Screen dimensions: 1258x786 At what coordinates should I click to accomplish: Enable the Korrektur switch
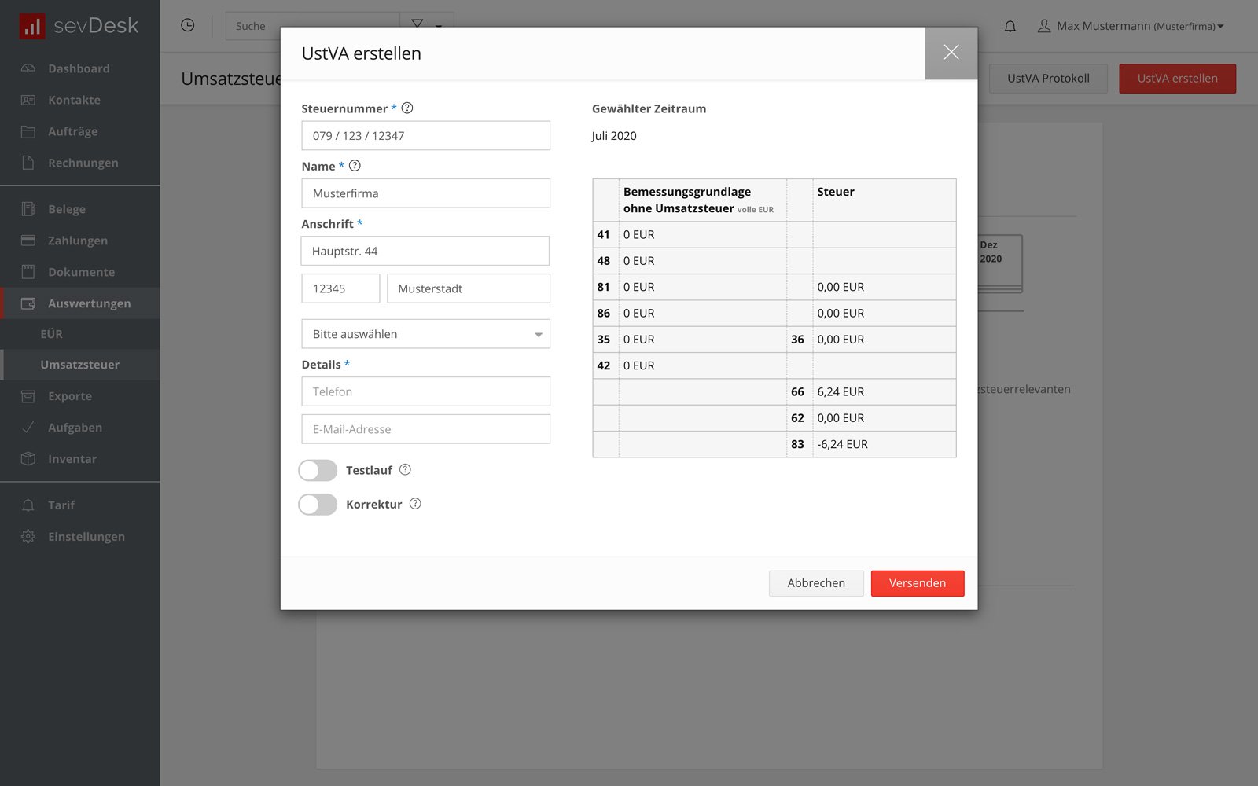[318, 504]
